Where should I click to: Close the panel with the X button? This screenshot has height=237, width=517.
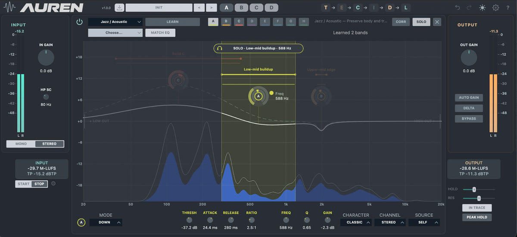pyautogui.click(x=437, y=22)
